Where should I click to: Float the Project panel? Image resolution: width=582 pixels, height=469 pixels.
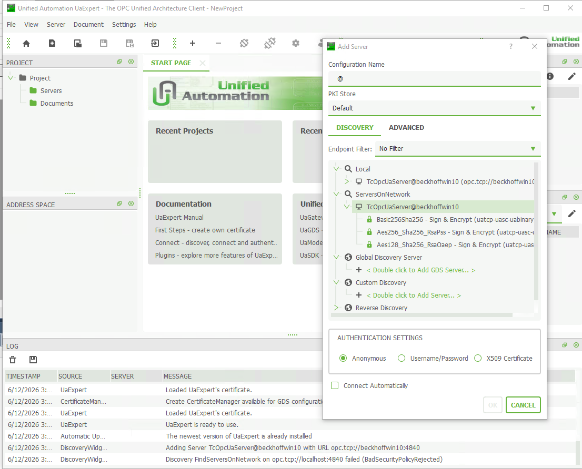tap(119, 62)
